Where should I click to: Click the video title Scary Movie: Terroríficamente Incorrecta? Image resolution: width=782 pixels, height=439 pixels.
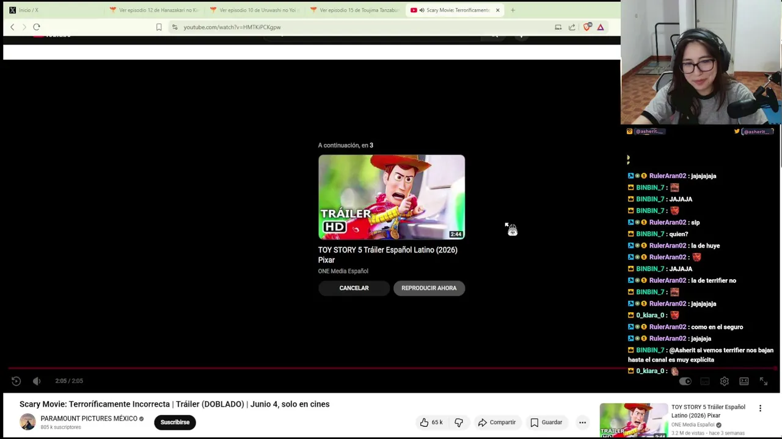[174, 404]
